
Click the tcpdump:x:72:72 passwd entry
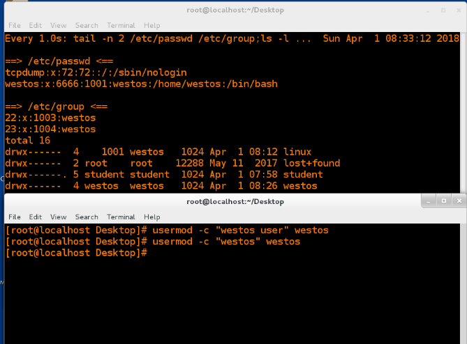point(96,73)
